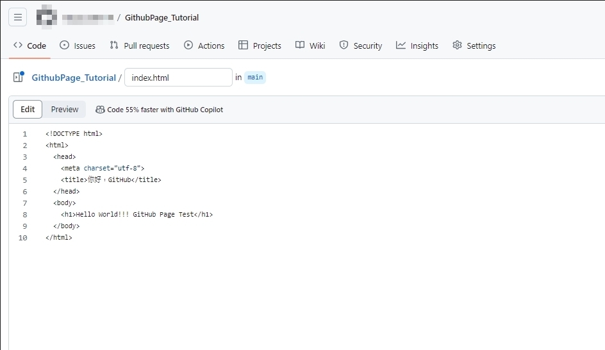Click the <title> line containing GitHub
The width and height of the screenshot is (605, 350).
tap(111, 180)
